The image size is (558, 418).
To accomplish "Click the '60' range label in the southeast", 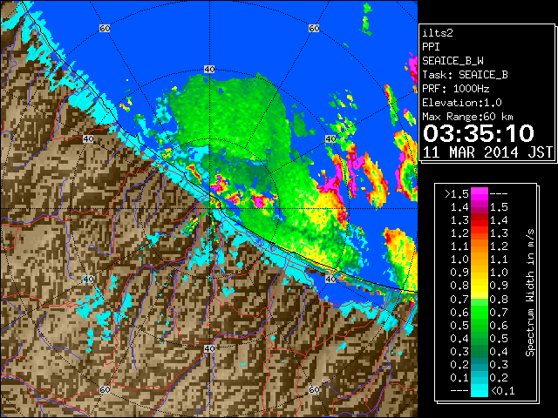I will 314,389.
